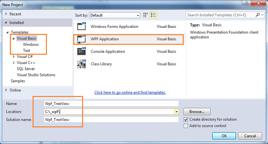Select the Windows Forms Application template icon
The image size is (268, 144).
pos(81,26)
